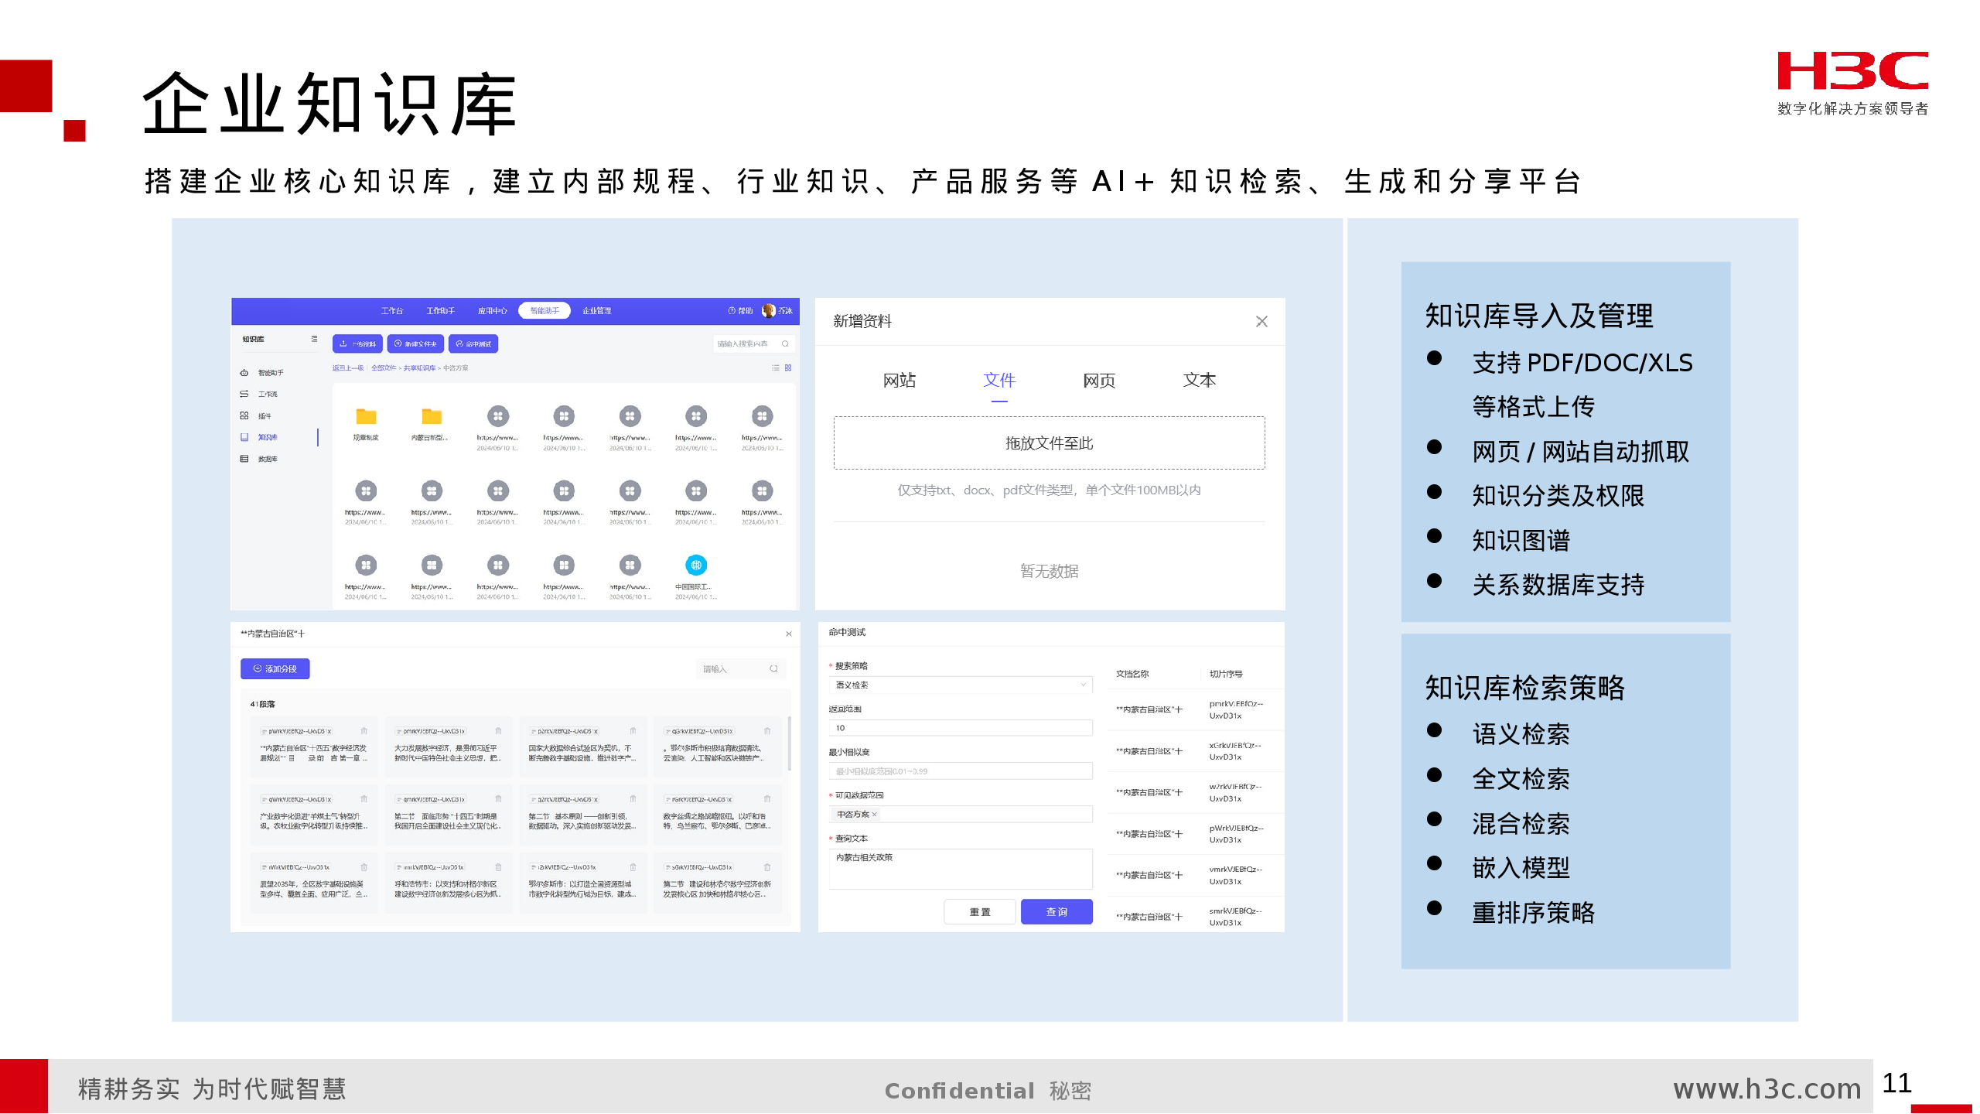Image resolution: width=1980 pixels, height=1114 pixels.
Task: Open 企业管理 in top navigation
Action: (596, 311)
